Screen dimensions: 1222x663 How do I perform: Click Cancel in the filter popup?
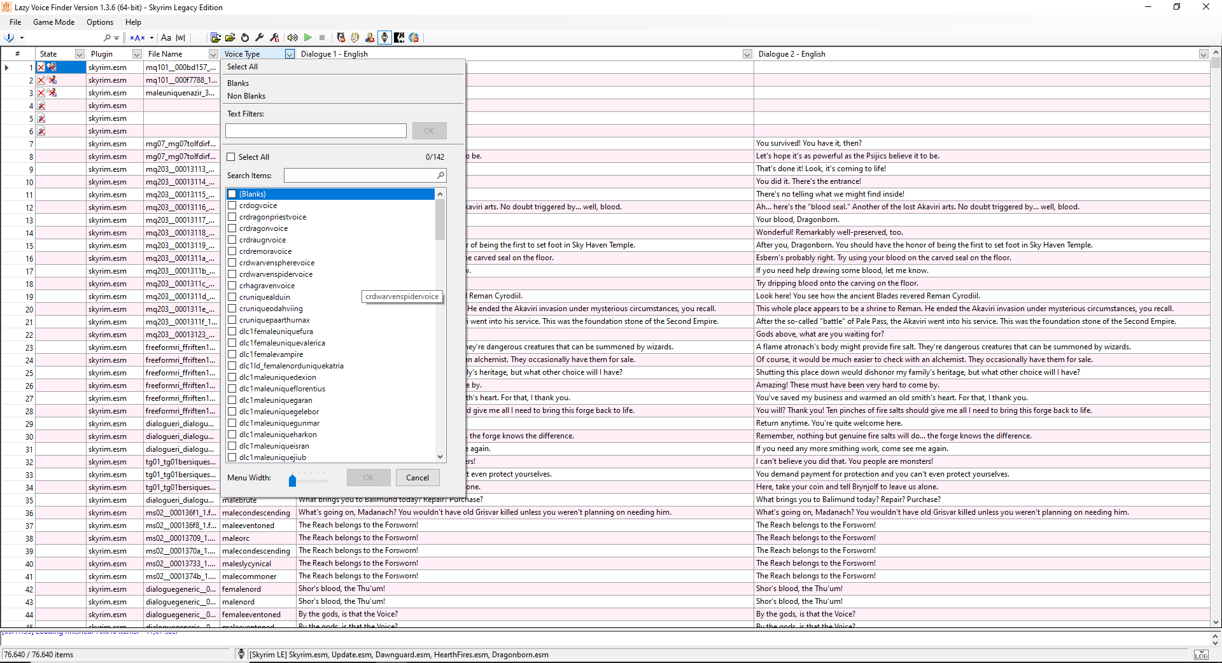pos(418,477)
